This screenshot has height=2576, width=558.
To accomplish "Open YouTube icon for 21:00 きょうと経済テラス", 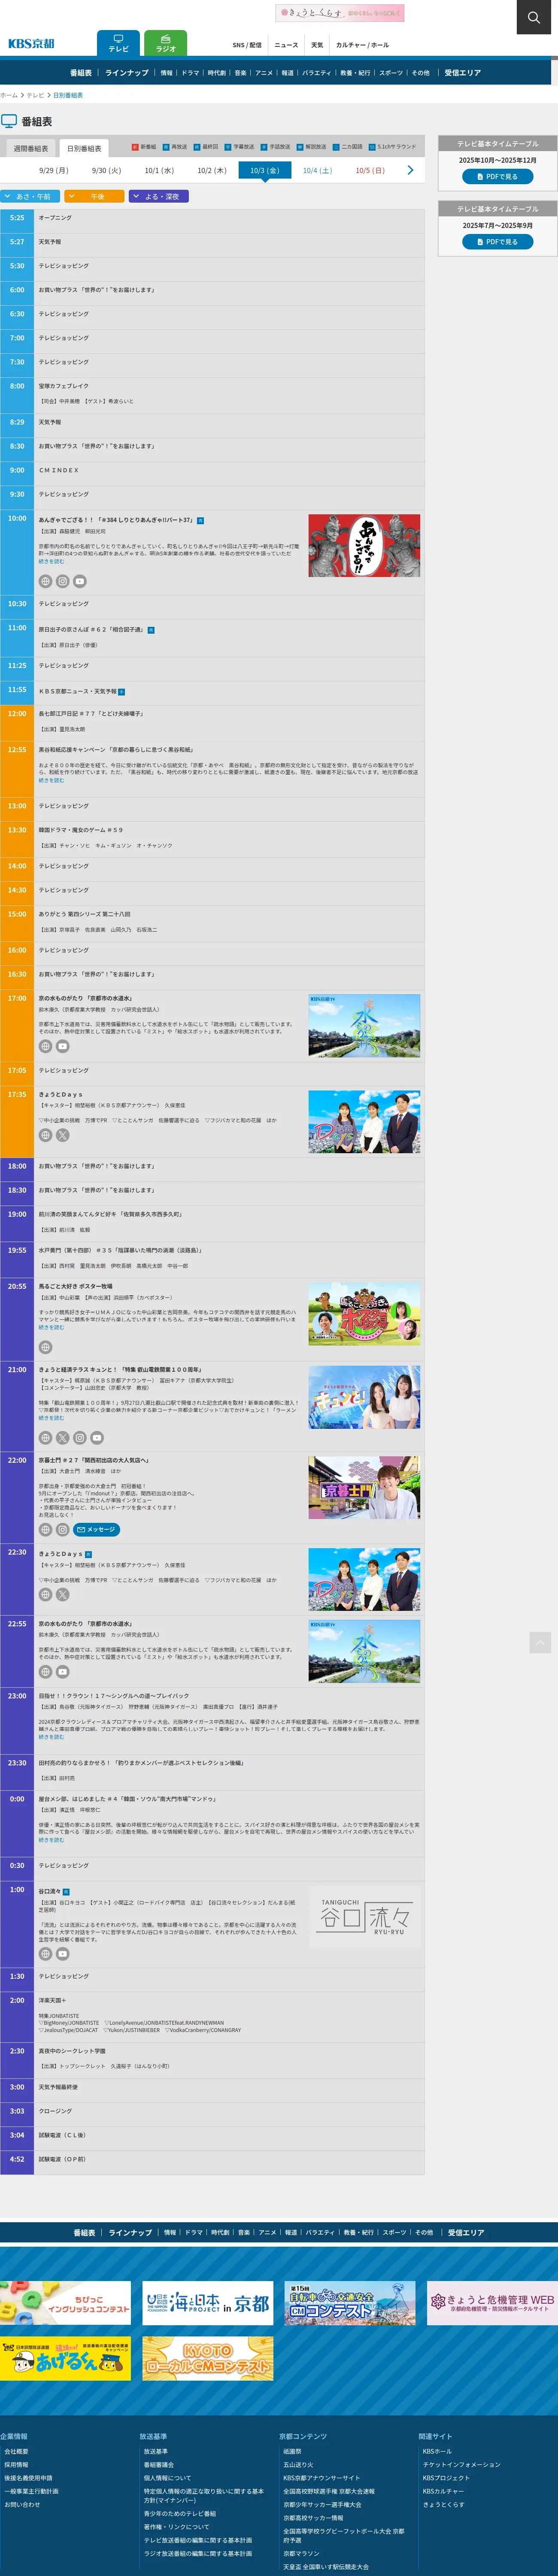I will point(97,1437).
